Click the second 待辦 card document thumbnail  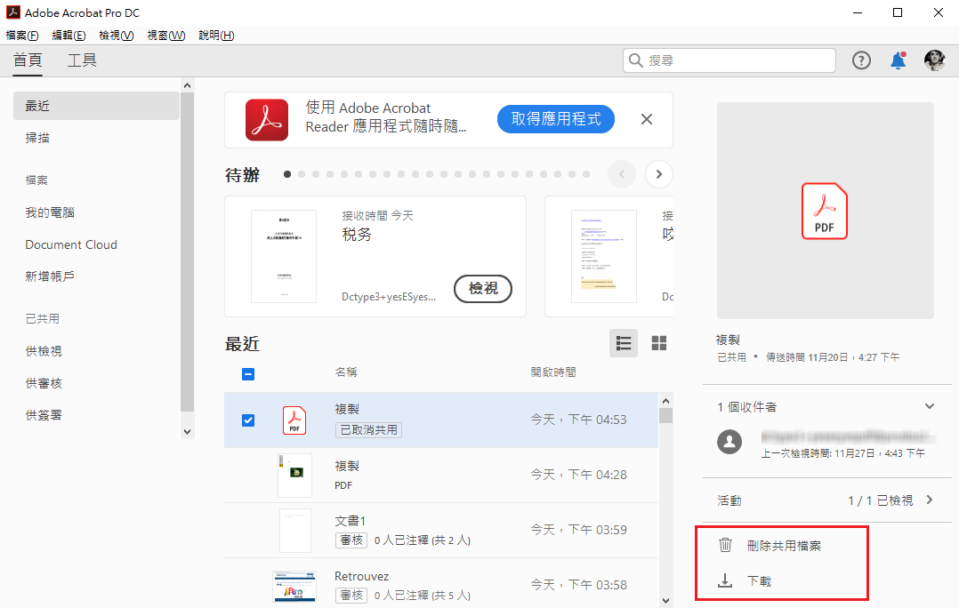[x=604, y=257]
